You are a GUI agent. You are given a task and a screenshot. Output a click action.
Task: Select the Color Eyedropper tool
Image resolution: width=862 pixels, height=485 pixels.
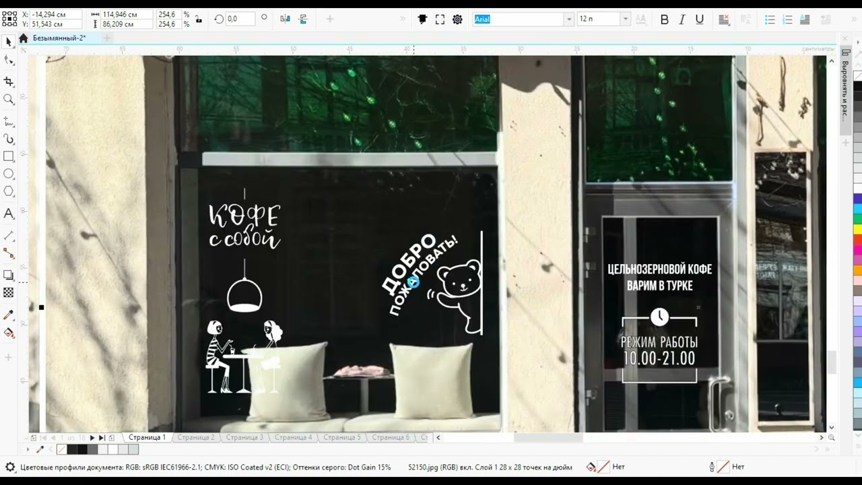click(9, 315)
